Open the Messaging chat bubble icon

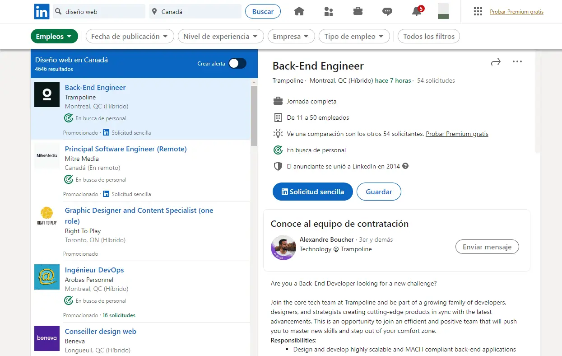[387, 12]
